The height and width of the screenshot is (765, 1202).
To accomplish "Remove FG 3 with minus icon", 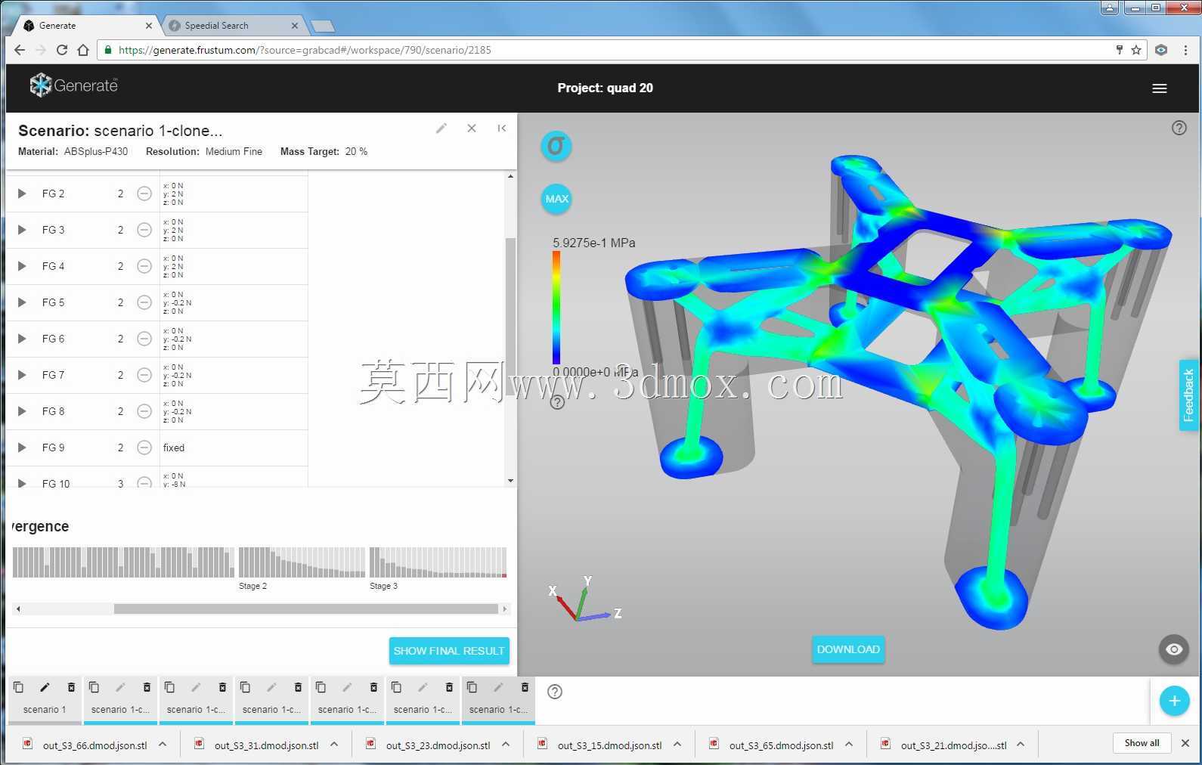I will 144,230.
